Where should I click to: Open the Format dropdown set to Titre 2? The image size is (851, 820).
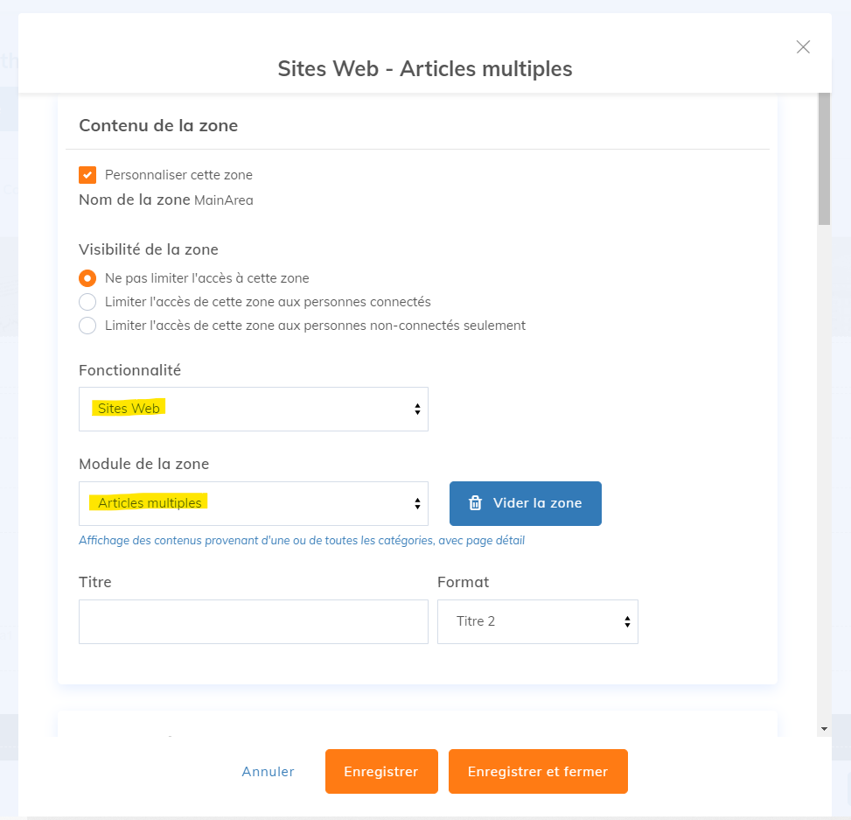(x=537, y=621)
